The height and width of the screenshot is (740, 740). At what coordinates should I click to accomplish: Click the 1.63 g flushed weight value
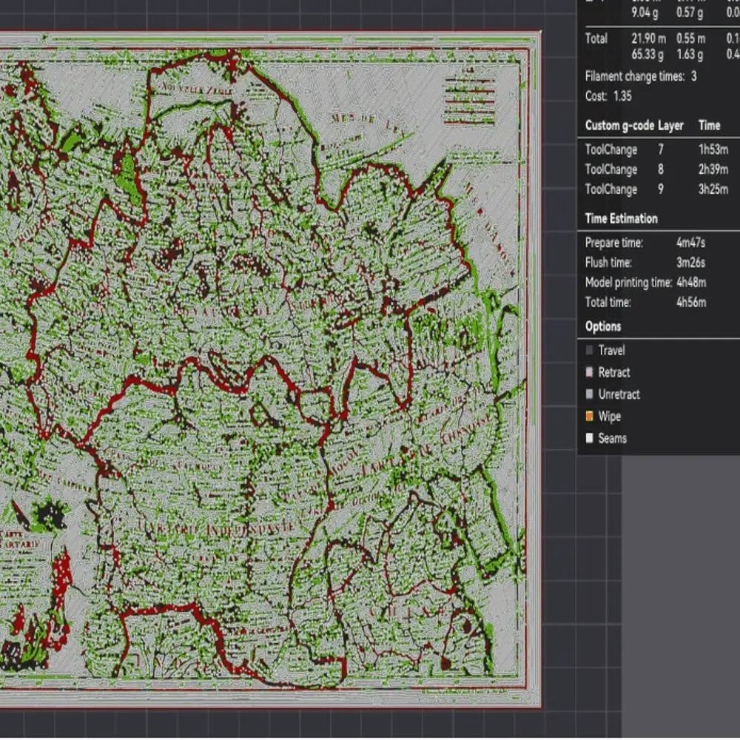click(690, 54)
